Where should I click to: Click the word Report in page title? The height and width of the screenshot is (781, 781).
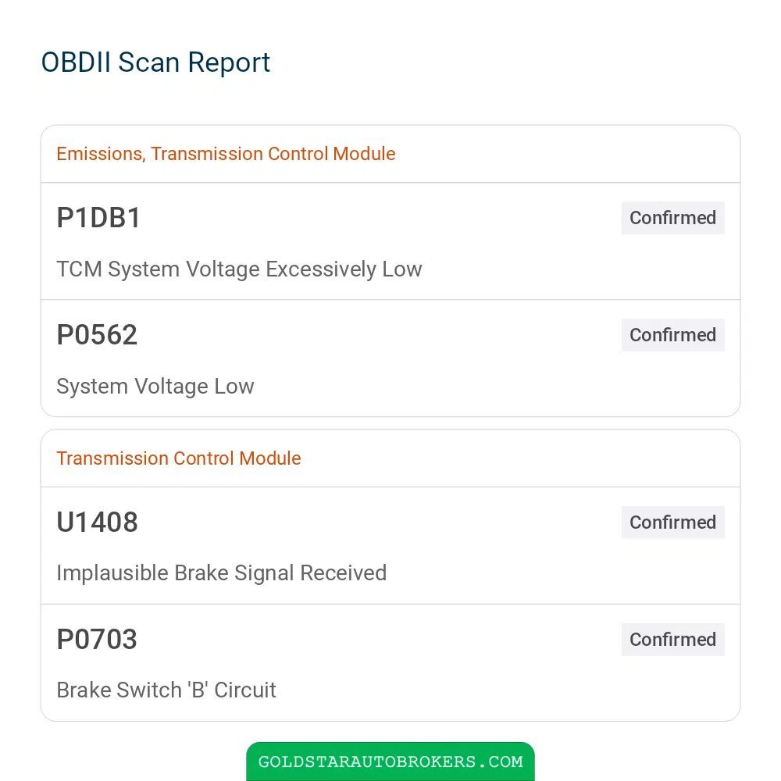coord(229,64)
